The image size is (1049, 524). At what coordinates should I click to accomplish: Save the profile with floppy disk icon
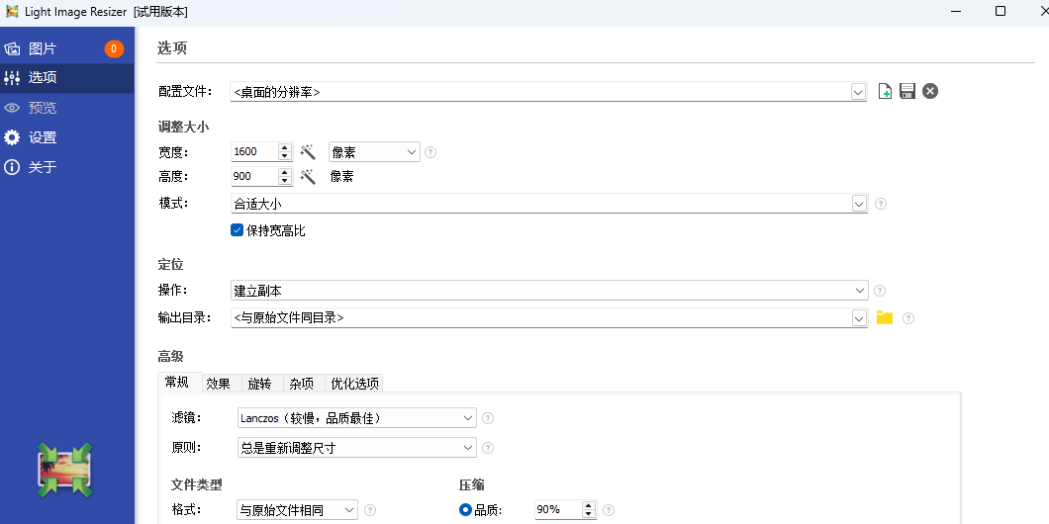point(907,91)
